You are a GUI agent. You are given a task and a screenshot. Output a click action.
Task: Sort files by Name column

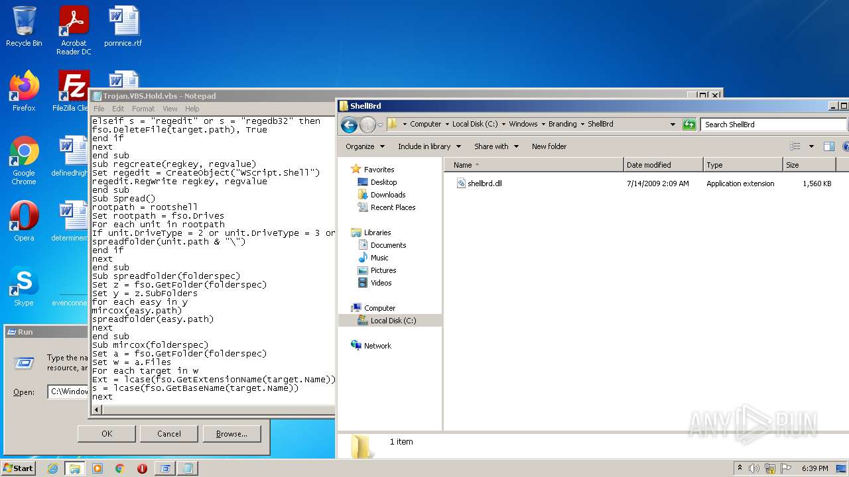[x=534, y=165]
